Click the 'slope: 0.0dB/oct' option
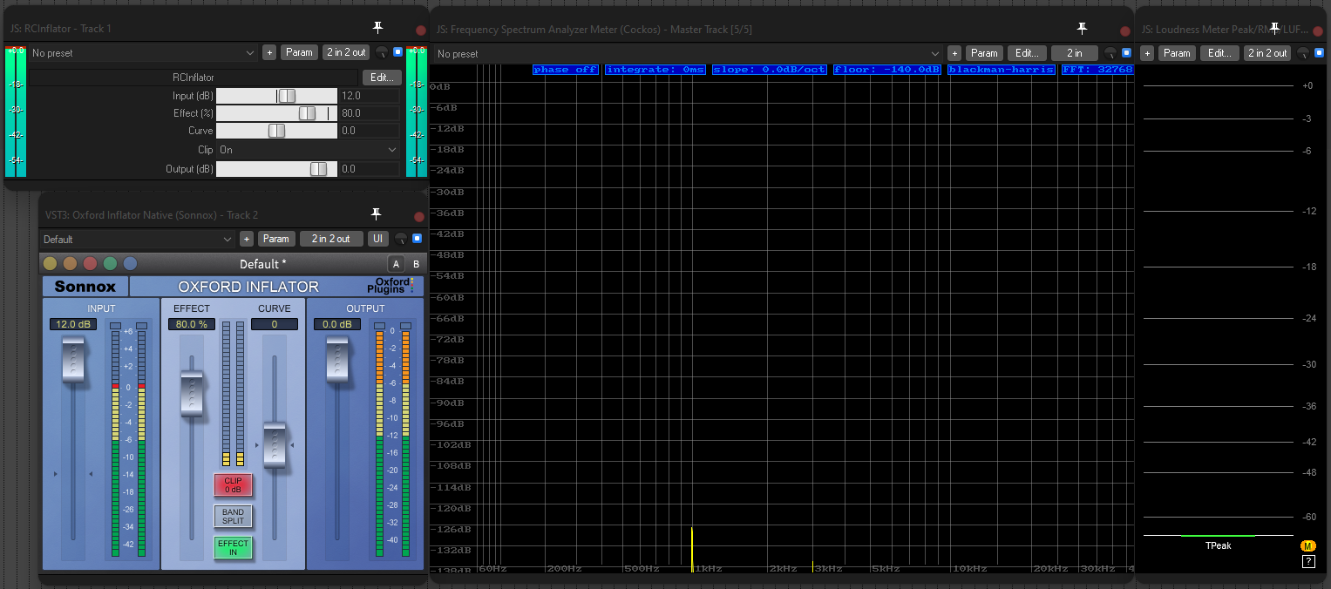The width and height of the screenshot is (1331, 589). click(x=769, y=69)
